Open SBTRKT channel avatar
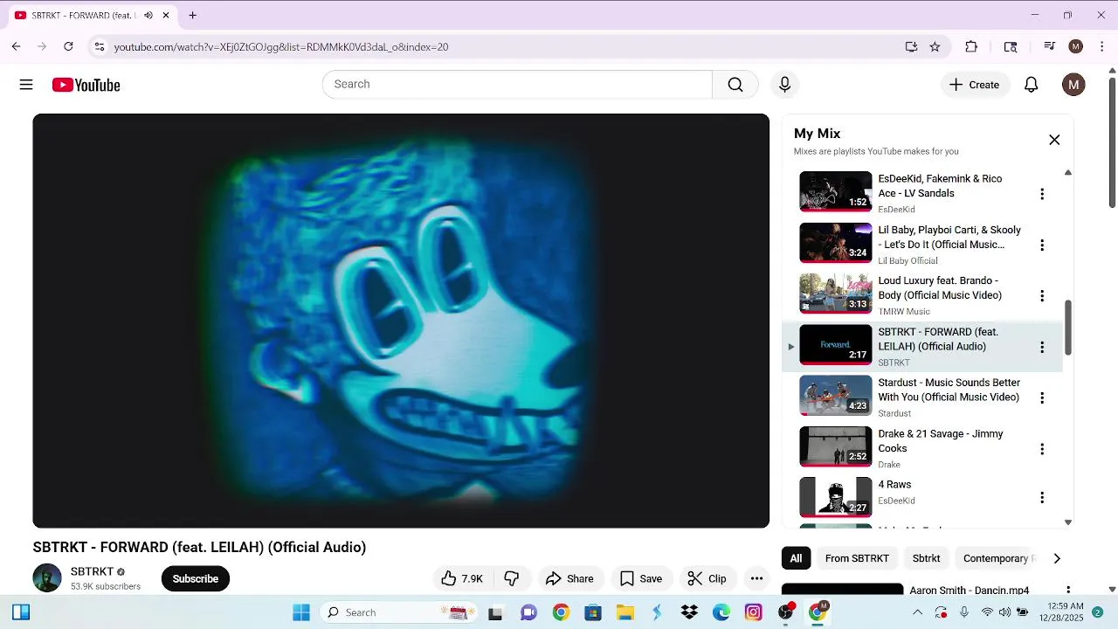The image size is (1118, 629). [x=47, y=578]
